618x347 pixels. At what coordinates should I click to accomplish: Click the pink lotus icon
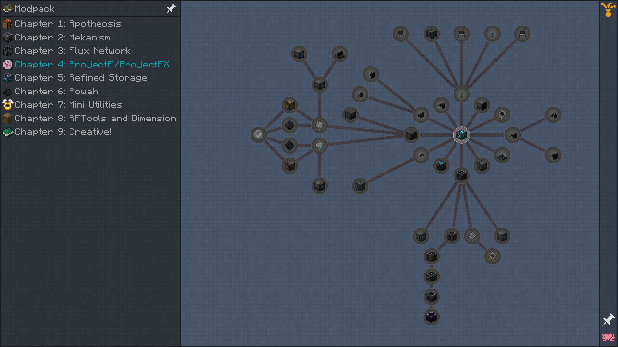pyautogui.click(x=608, y=337)
